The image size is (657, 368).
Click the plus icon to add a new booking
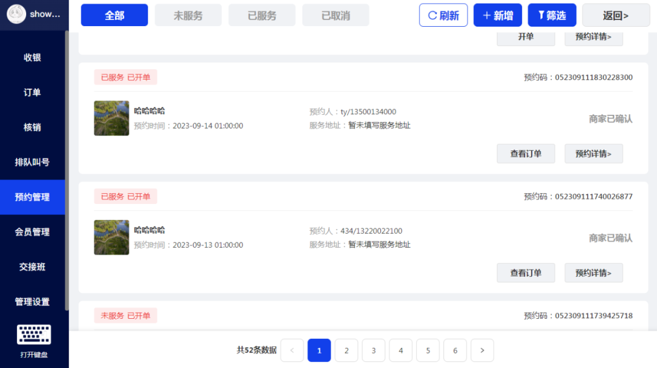pos(488,15)
